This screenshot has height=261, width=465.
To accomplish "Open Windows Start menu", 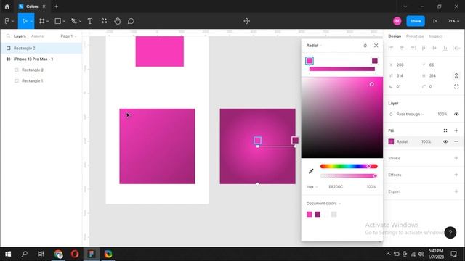I will click(8, 254).
